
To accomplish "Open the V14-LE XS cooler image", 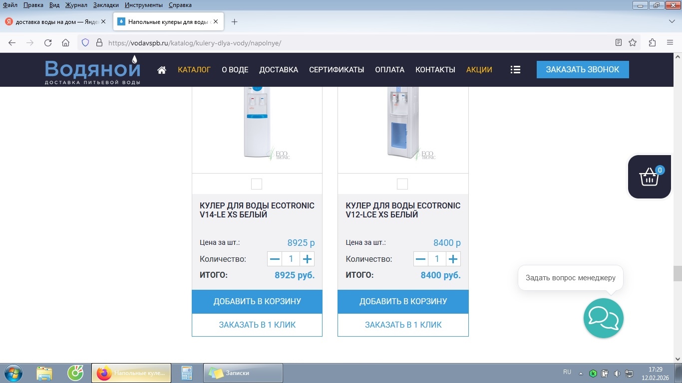I will [257, 124].
